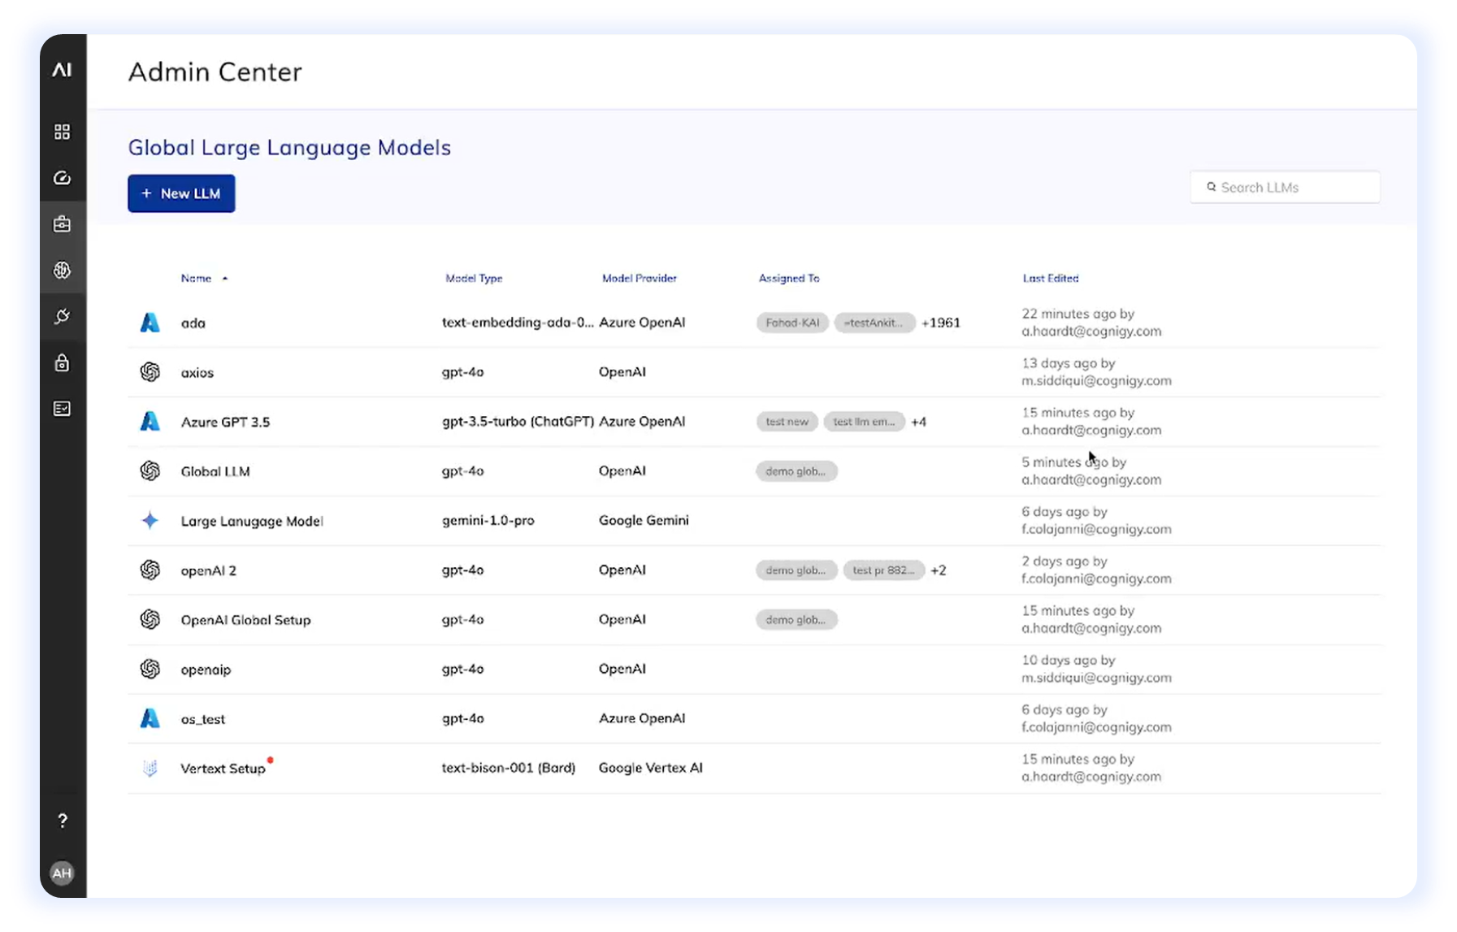Click the Azure icon in os_test row
Viewport: 1457px width, 932px height.
(x=150, y=718)
